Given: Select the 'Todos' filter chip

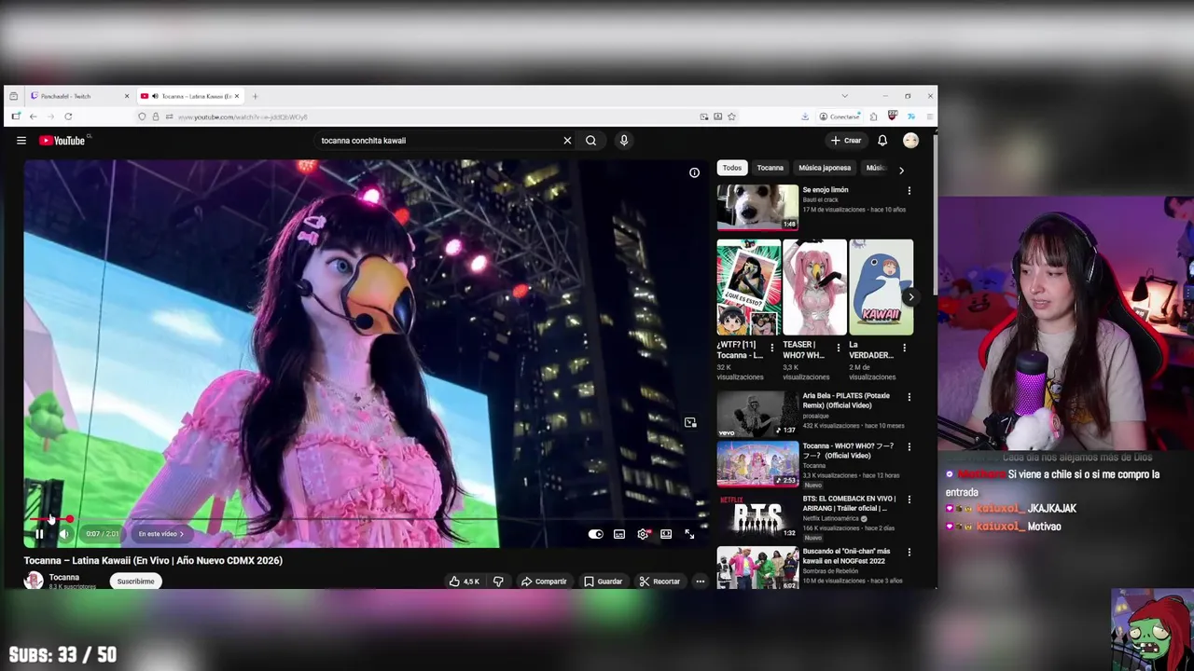Looking at the screenshot, I should click(732, 168).
